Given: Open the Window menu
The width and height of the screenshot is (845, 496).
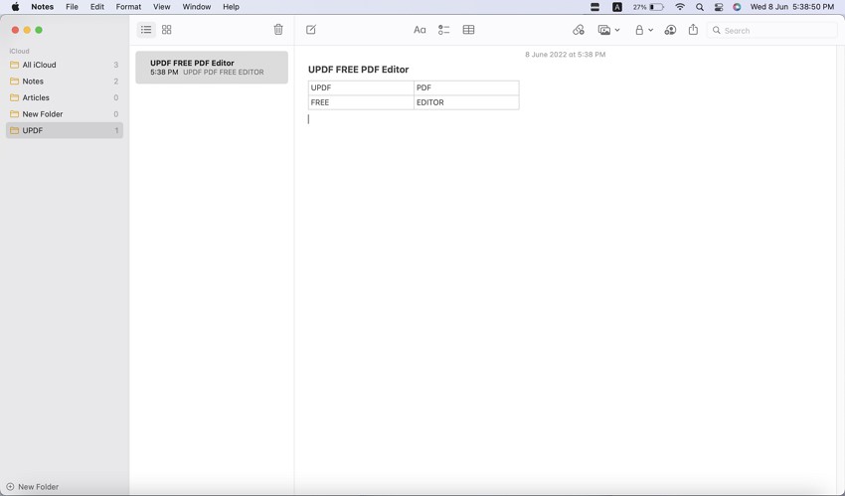Looking at the screenshot, I should (197, 7).
